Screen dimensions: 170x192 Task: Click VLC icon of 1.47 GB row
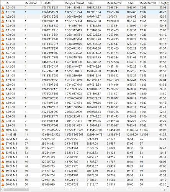click(x=3, y=71)
